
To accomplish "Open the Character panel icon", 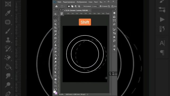I will (114, 46).
